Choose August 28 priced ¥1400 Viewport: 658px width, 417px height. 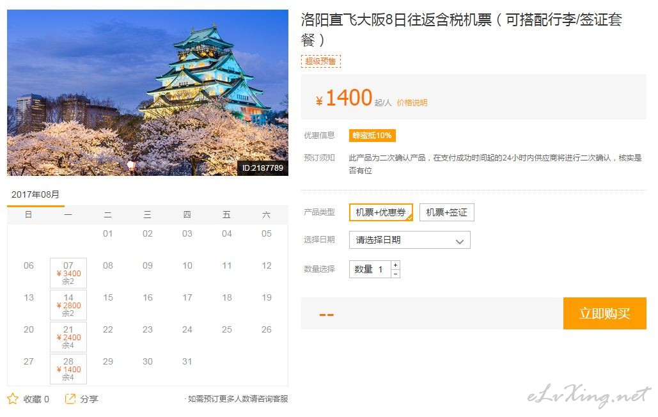[x=68, y=369]
